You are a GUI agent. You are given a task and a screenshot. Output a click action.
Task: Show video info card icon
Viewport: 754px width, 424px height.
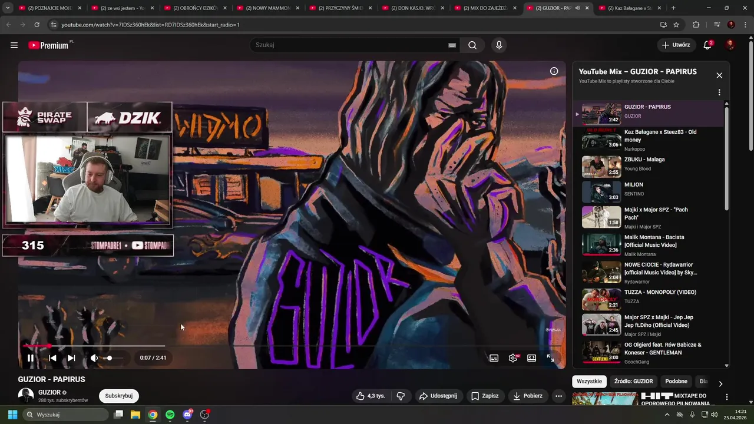(x=554, y=71)
